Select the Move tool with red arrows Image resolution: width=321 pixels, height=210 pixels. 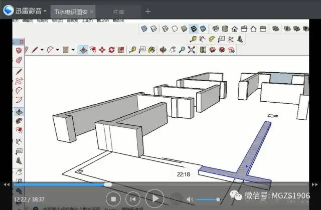pos(102,50)
